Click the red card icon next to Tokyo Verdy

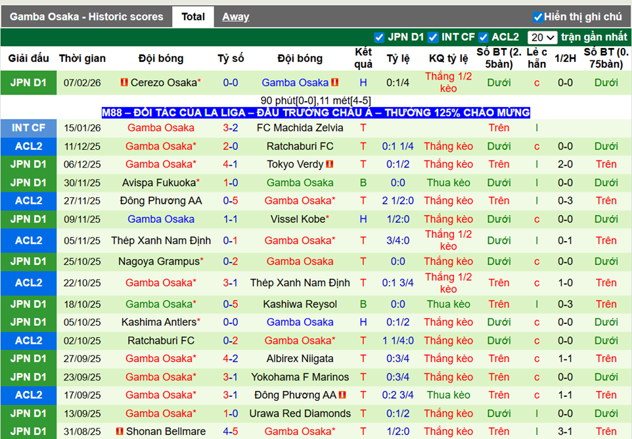pyautogui.click(x=330, y=164)
